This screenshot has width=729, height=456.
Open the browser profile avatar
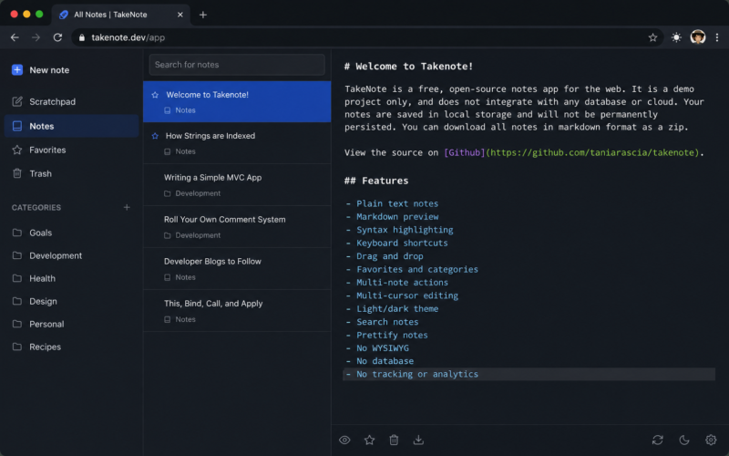[x=698, y=37]
